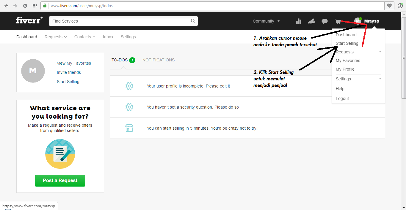This screenshot has width=406, height=210.
Task: Open the speech bubble messages icon
Action: tap(325, 21)
